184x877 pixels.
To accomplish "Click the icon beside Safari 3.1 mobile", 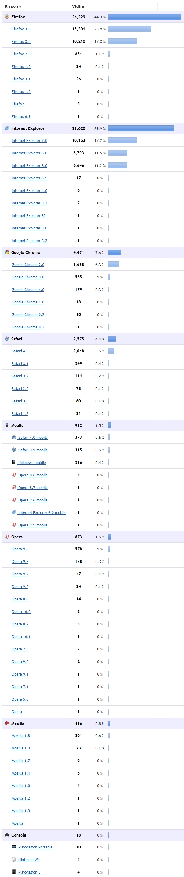I will [14, 449].
